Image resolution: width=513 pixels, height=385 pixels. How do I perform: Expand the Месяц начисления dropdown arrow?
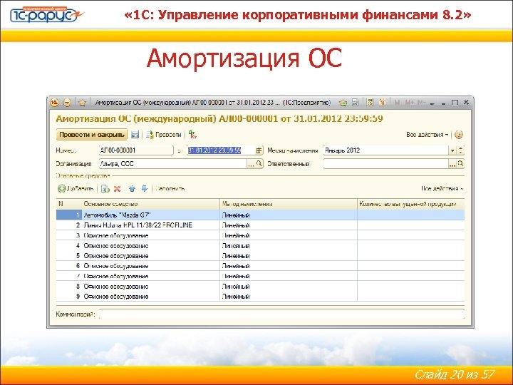pyautogui.click(x=452, y=150)
